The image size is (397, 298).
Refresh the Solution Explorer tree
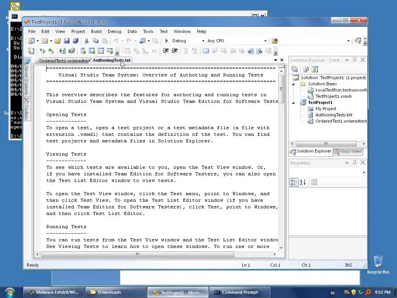pyautogui.click(x=315, y=69)
